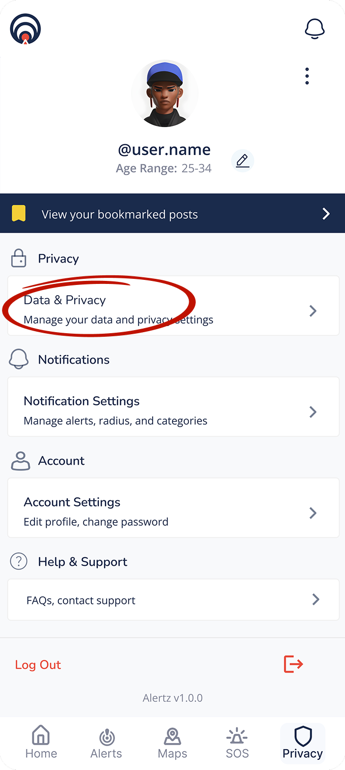Go to the Alerts tab

[106, 743]
